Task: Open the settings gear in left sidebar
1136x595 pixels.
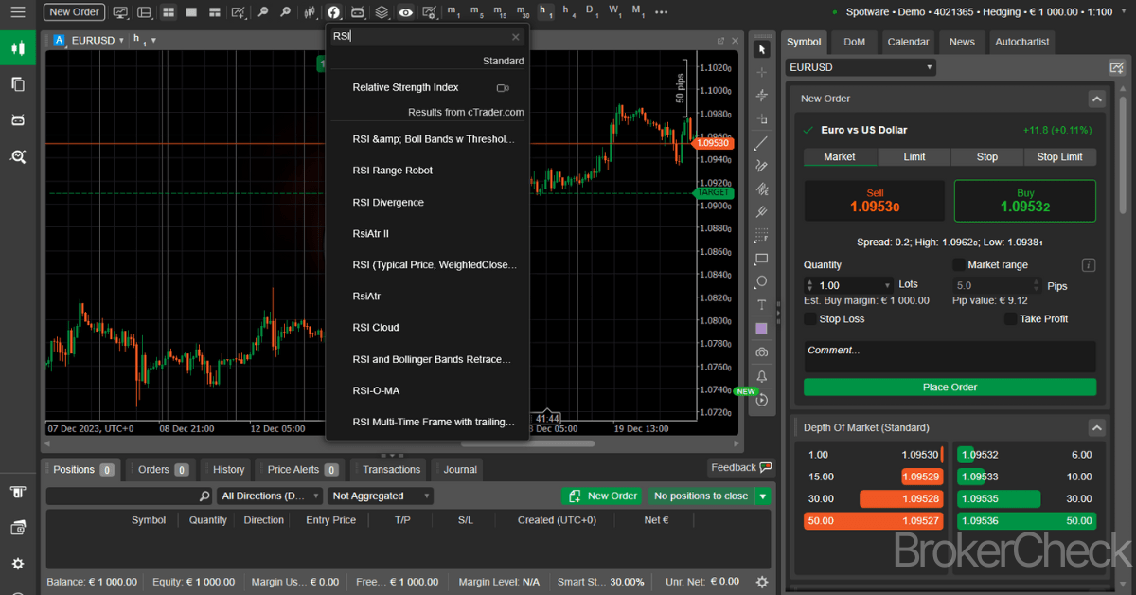Action: [18, 564]
